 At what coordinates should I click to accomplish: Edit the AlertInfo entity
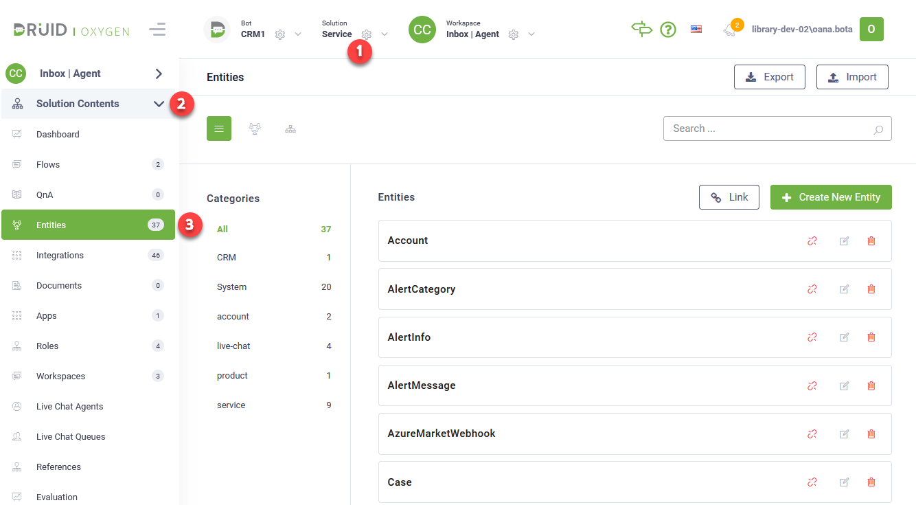(845, 337)
